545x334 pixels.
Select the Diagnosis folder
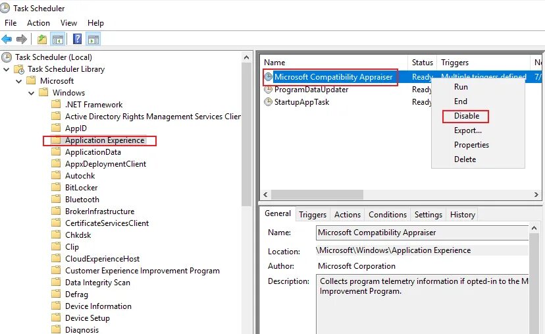[82, 329]
